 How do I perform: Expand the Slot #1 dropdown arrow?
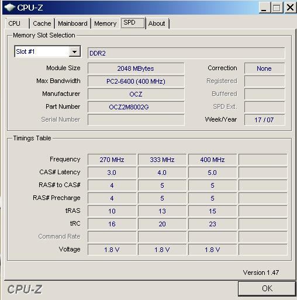click(75, 51)
